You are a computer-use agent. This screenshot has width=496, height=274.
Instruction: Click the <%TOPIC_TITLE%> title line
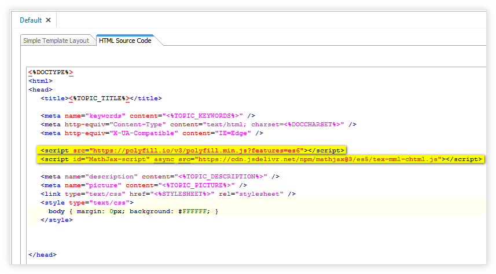pyautogui.click(x=101, y=98)
